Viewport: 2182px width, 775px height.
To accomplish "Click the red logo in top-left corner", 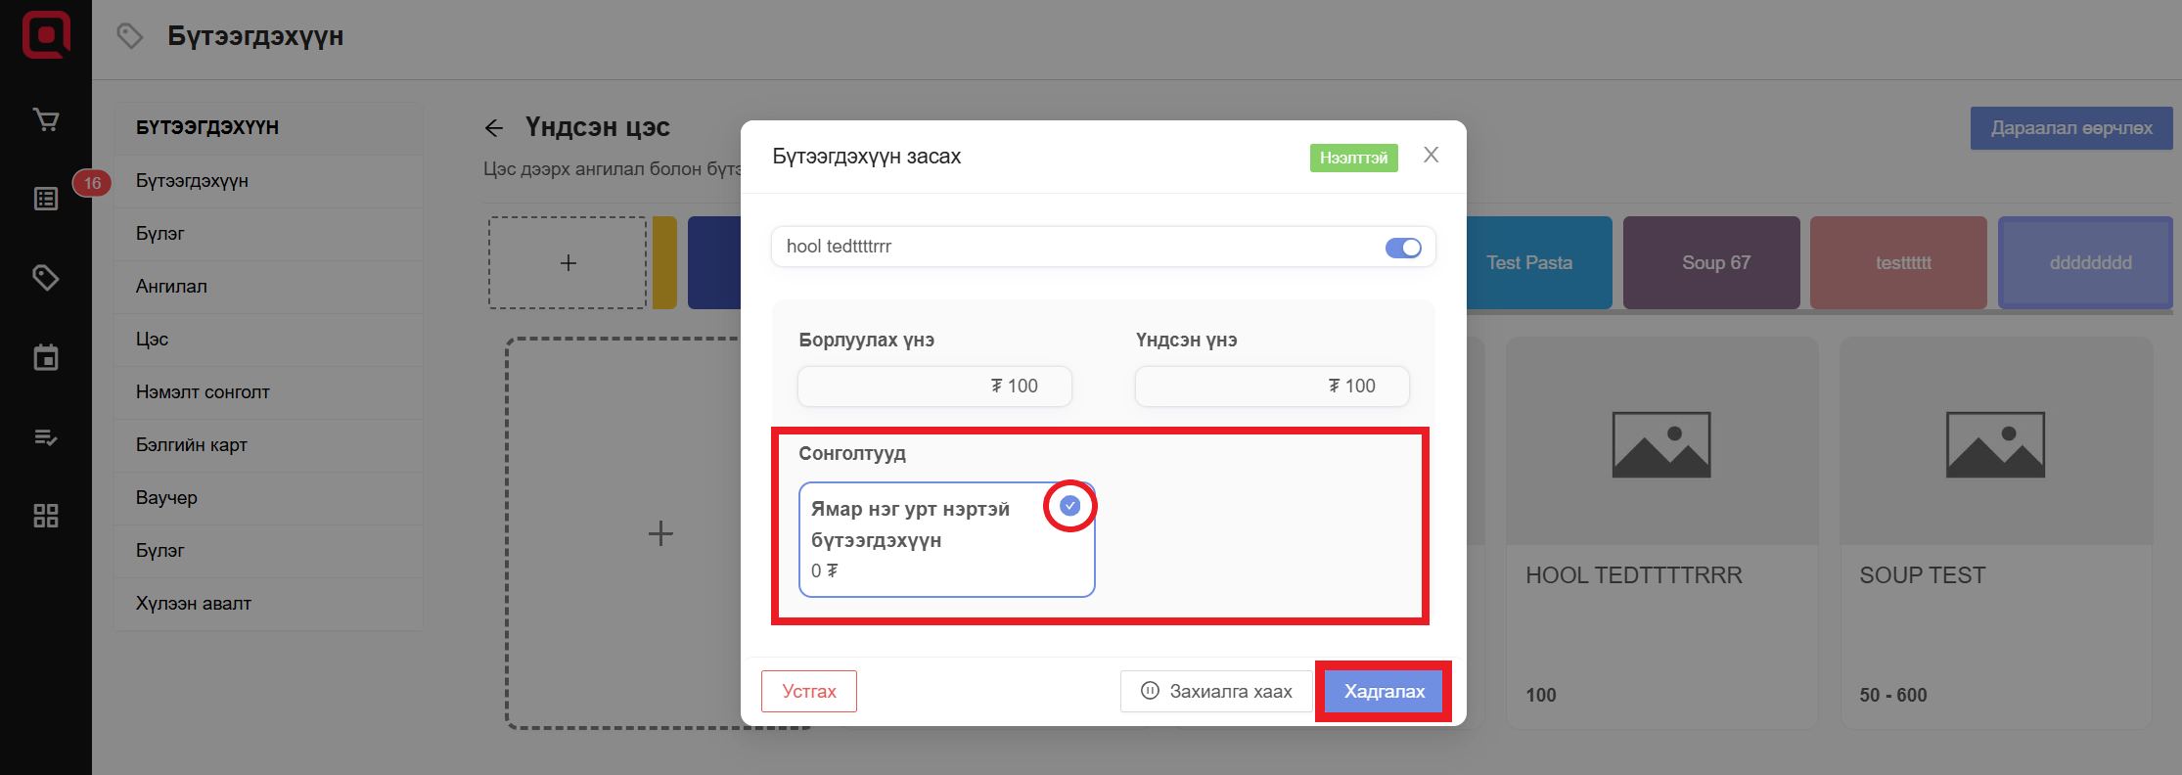I will (46, 35).
